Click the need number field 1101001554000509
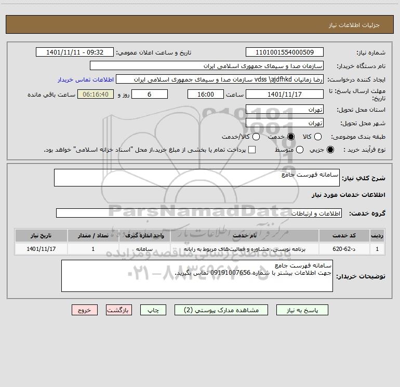This screenshot has height=387, width=400. (285, 52)
